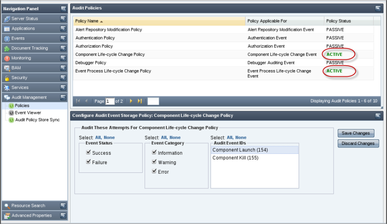The width and height of the screenshot is (387, 224).
Task: Click the Document Tracking puzzle icon
Action: coord(7,49)
